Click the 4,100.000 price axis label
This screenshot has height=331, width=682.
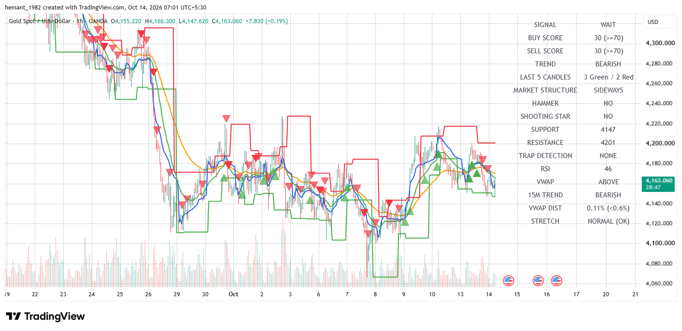coord(660,243)
